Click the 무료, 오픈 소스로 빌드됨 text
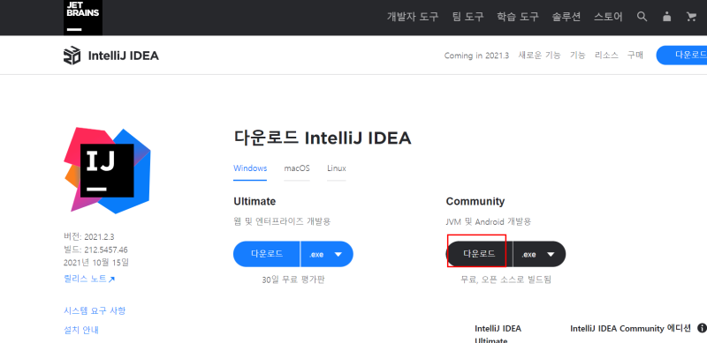Viewport: 707px width, 343px height. click(x=506, y=280)
